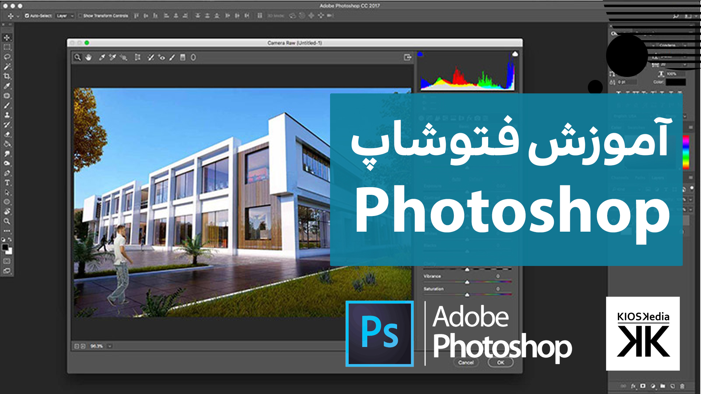Pick the Camera Raw Adjustment Brush
701x394 pixels.
(x=172, y=57)
